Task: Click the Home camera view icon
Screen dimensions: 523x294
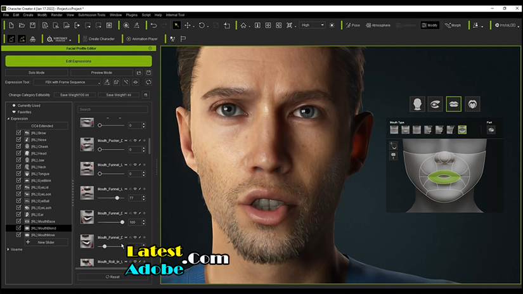Action: pos(243,25)
